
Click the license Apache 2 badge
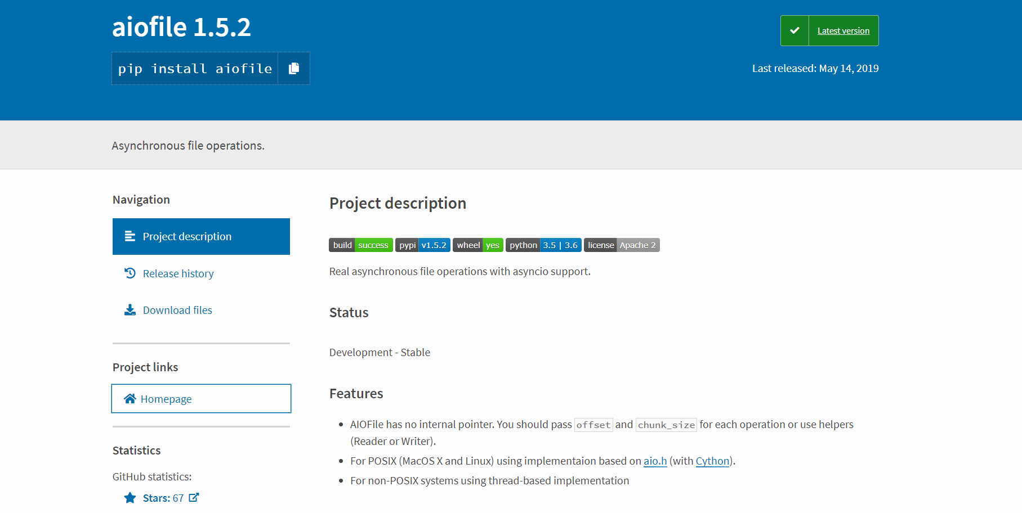(x=622, y=245)
